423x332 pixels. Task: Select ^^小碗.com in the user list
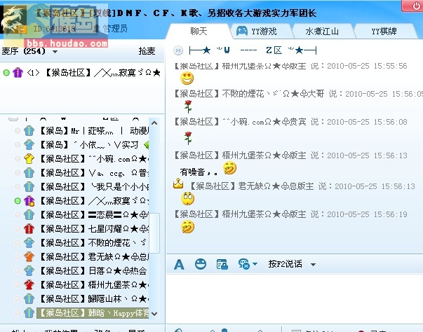pyautogui.click(x=93, y=159)
